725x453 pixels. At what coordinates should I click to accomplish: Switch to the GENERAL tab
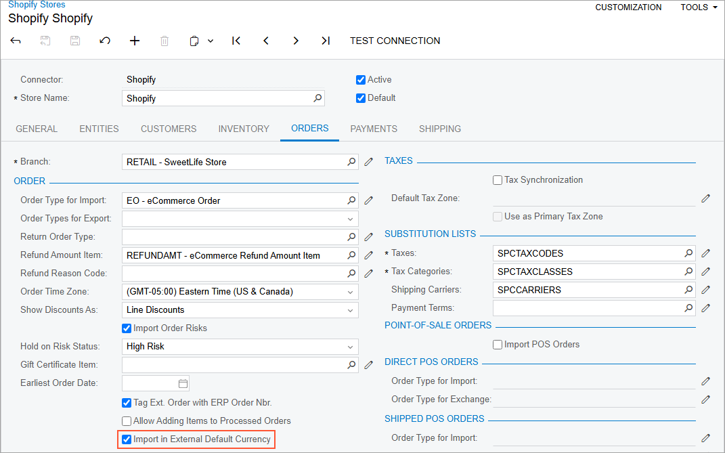37,129
